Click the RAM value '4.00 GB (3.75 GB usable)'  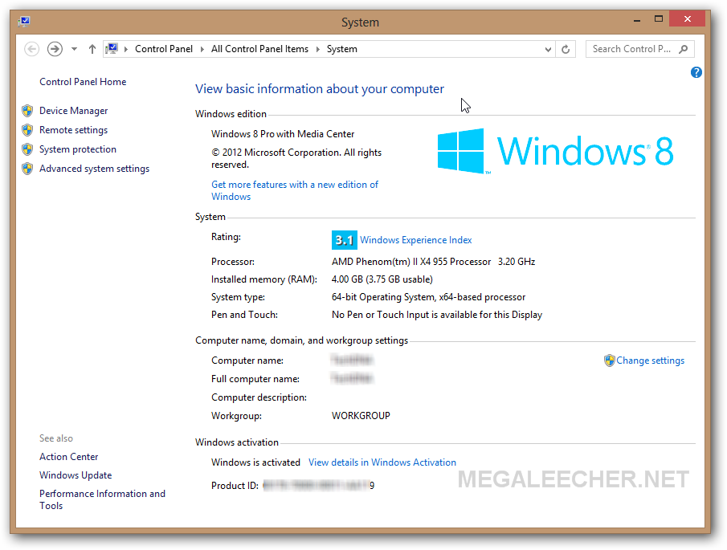(382, 279)
